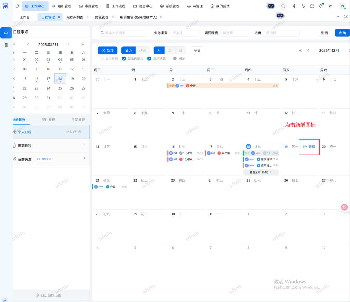
Task: Click the 图示 help icon
Action: (x=175, y=59)
